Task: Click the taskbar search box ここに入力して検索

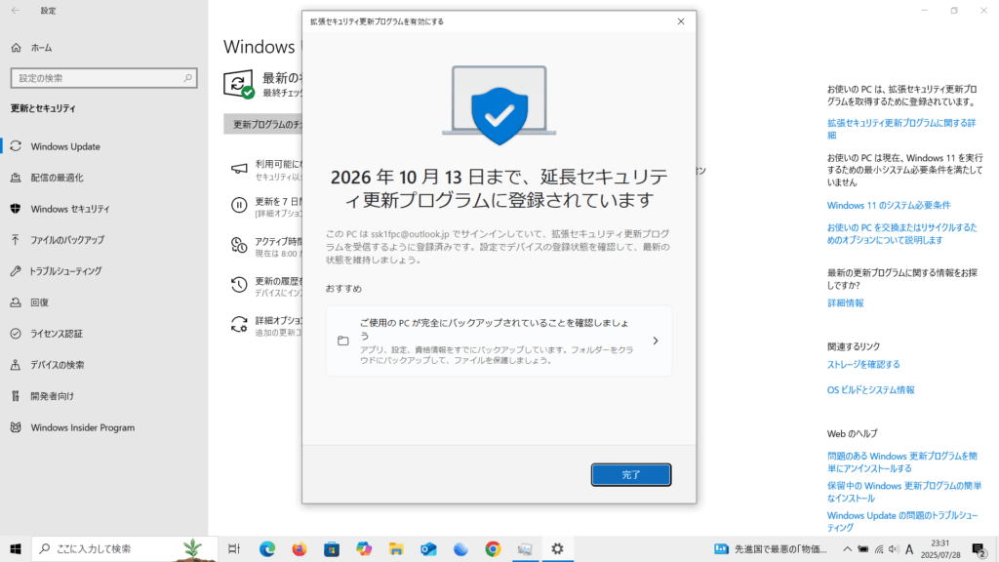Action: pos(125,548)
